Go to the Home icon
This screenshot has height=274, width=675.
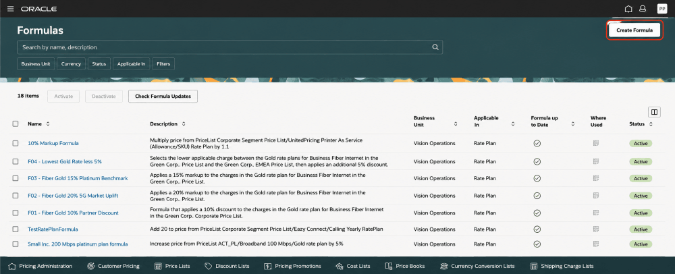point(628,9)
